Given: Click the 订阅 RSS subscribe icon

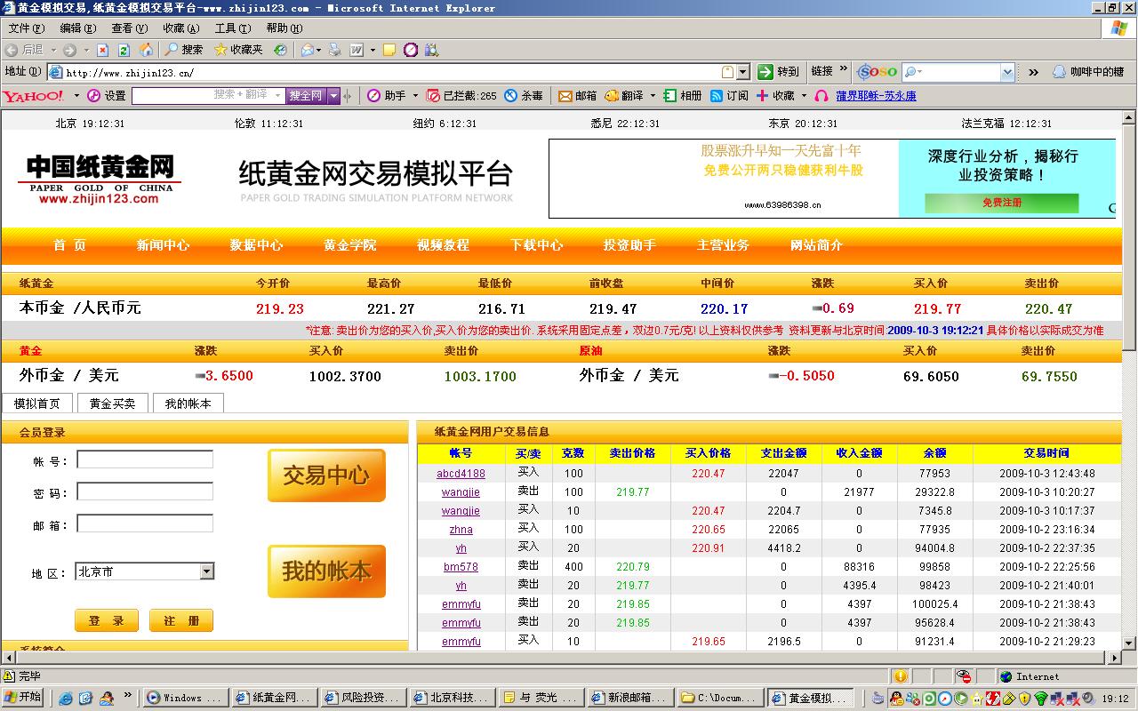Looking at the screenshot, I should tap(717, 95).
